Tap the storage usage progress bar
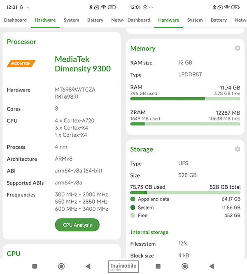Screen dimensions: 247x274 [185, 193]
